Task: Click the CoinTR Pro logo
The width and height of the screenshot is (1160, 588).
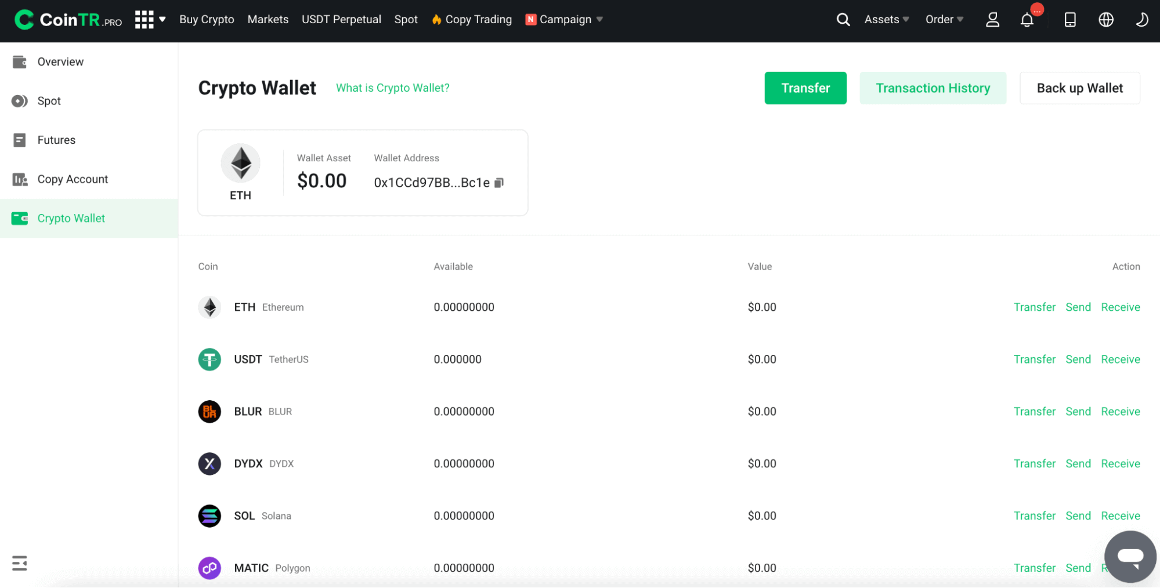Action: (x=68, y=20)
